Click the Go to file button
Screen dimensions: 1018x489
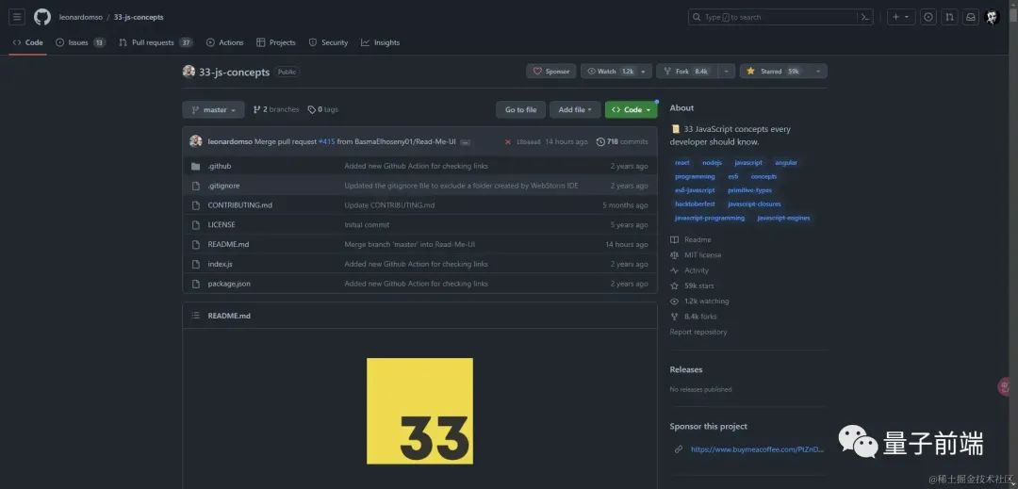pyautogui.click(x=520, y=110)
